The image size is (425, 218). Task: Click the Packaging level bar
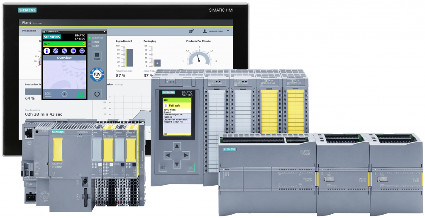point(157,63)
